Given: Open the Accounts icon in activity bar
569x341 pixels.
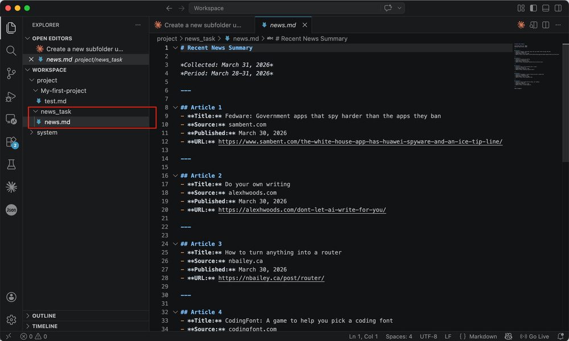Looking at the screenshot, I should (x=11, y=297).
